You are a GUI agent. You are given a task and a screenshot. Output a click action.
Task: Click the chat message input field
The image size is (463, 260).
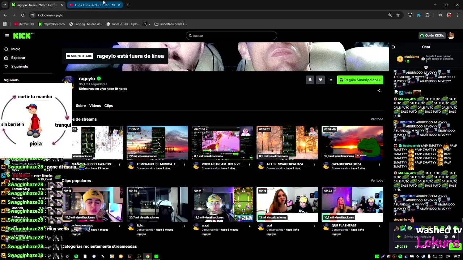[x=421, y=237]
